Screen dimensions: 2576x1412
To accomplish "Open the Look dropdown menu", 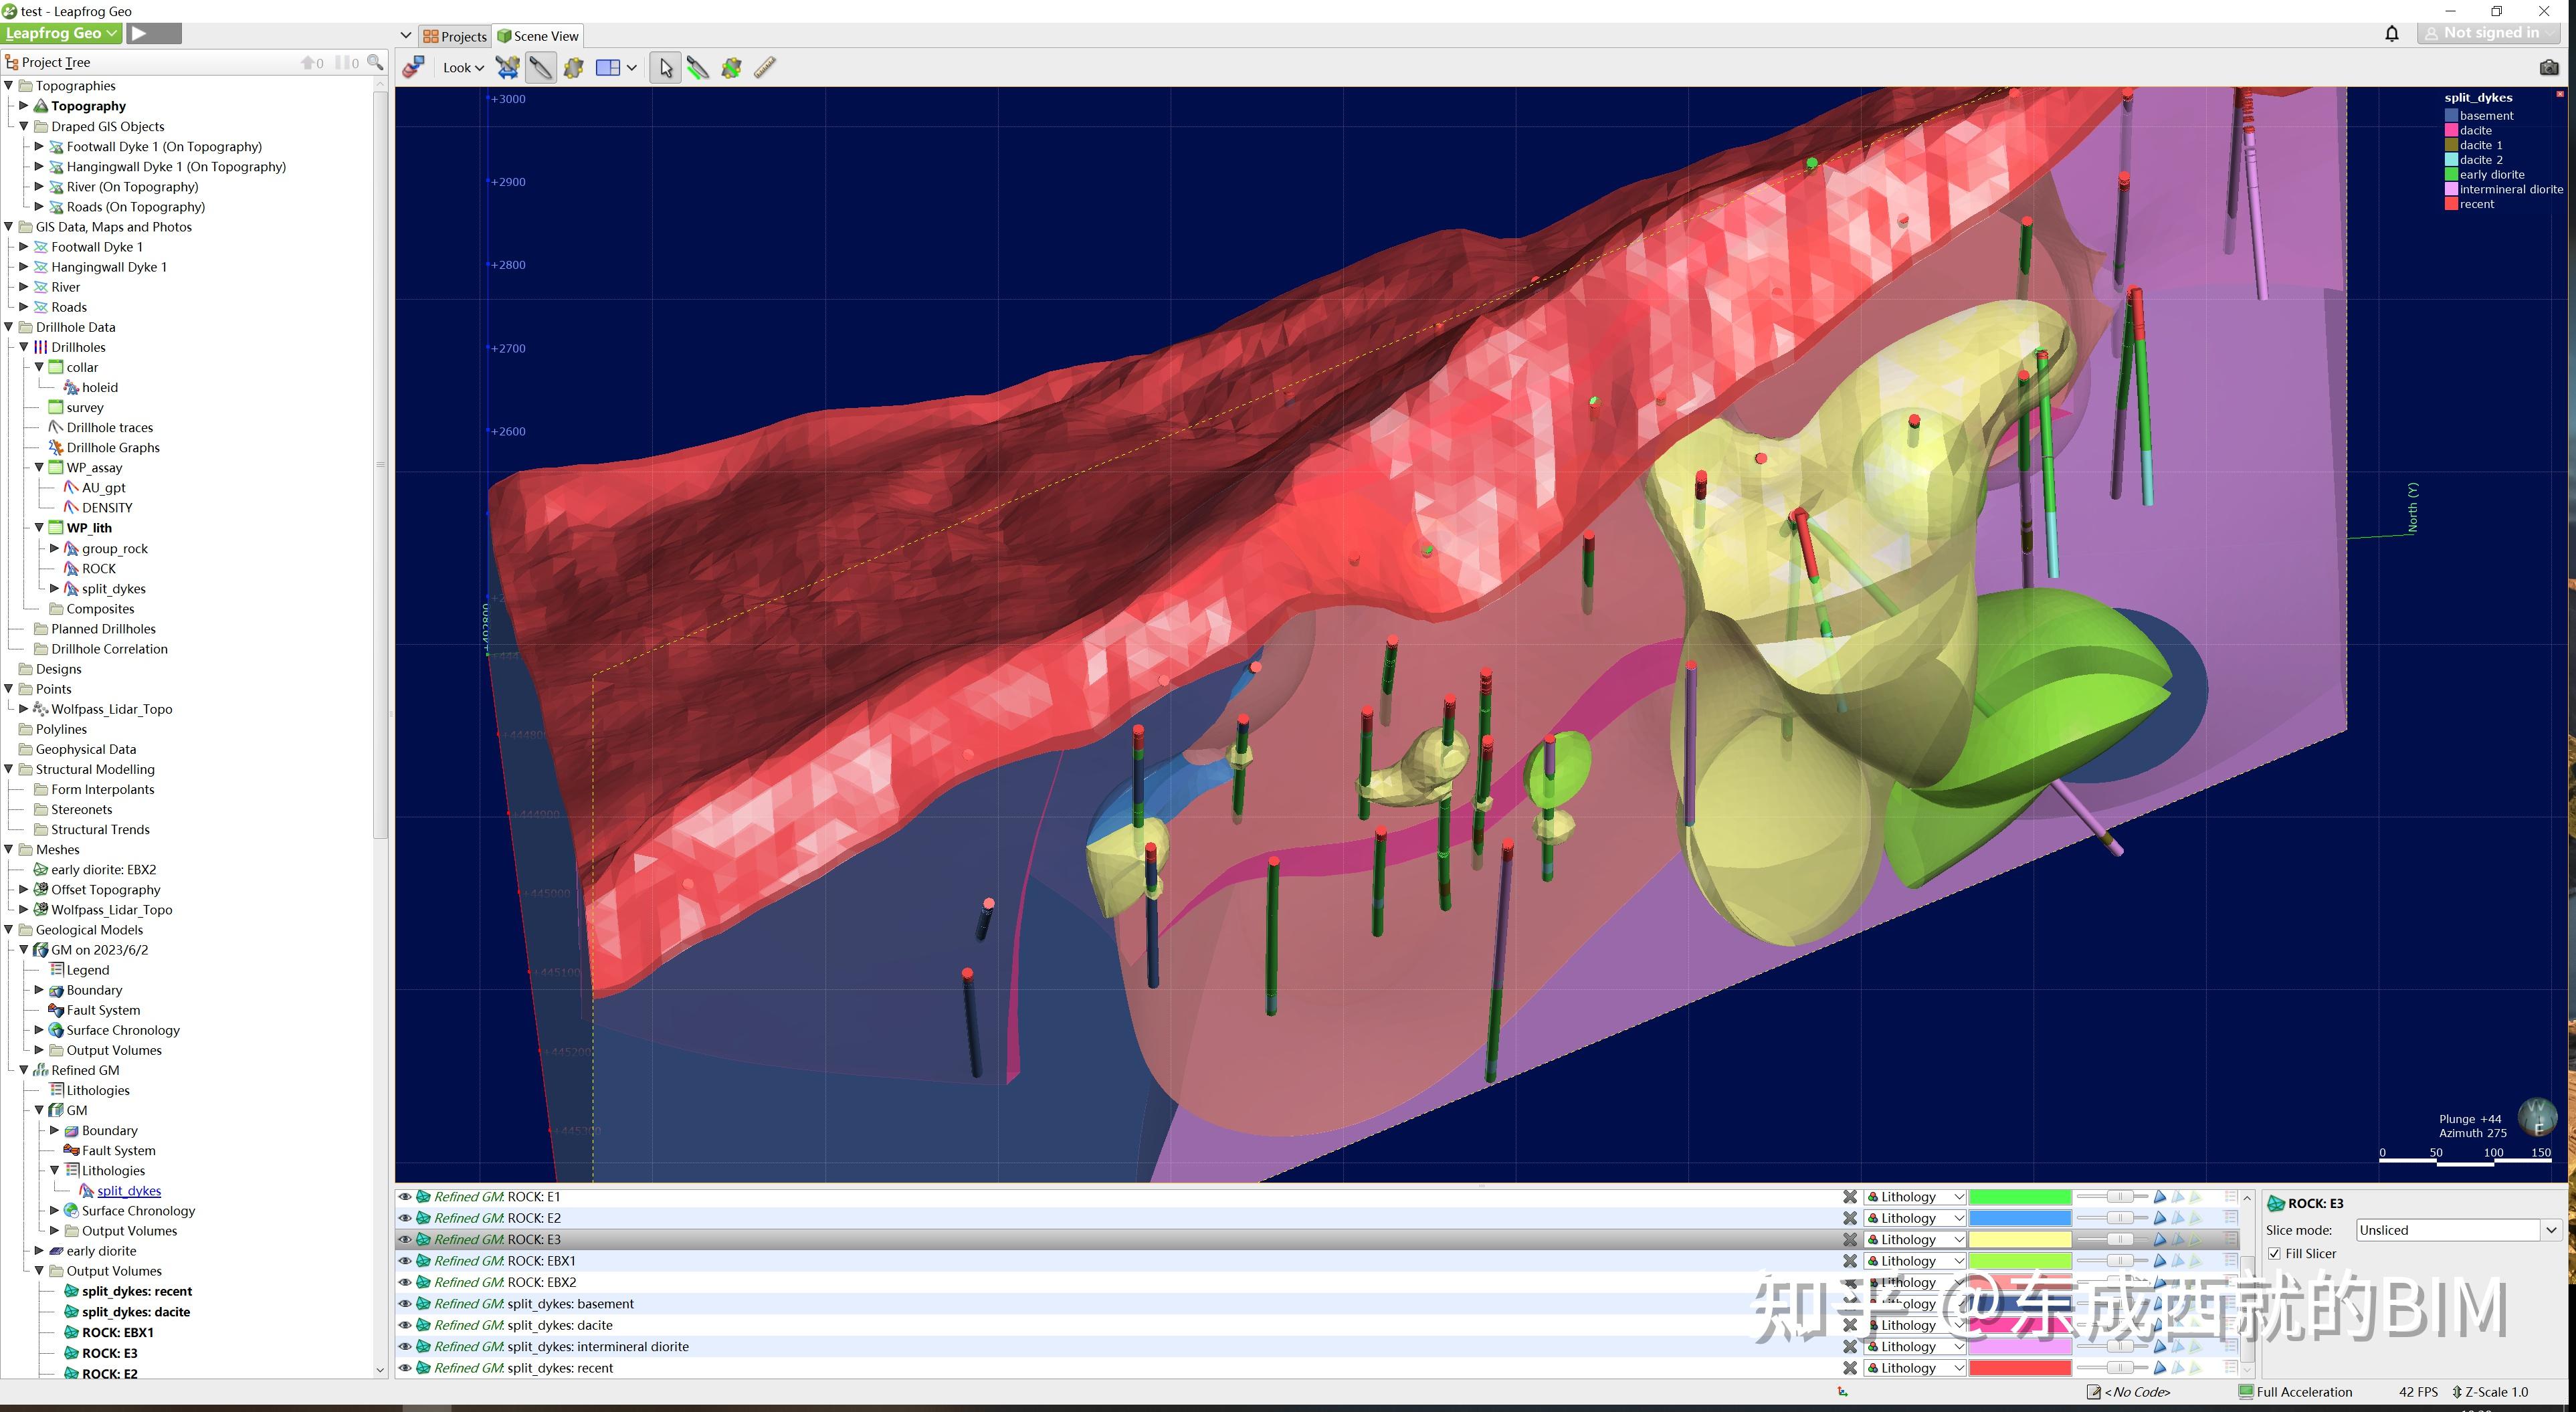I will tap(463, 68).
